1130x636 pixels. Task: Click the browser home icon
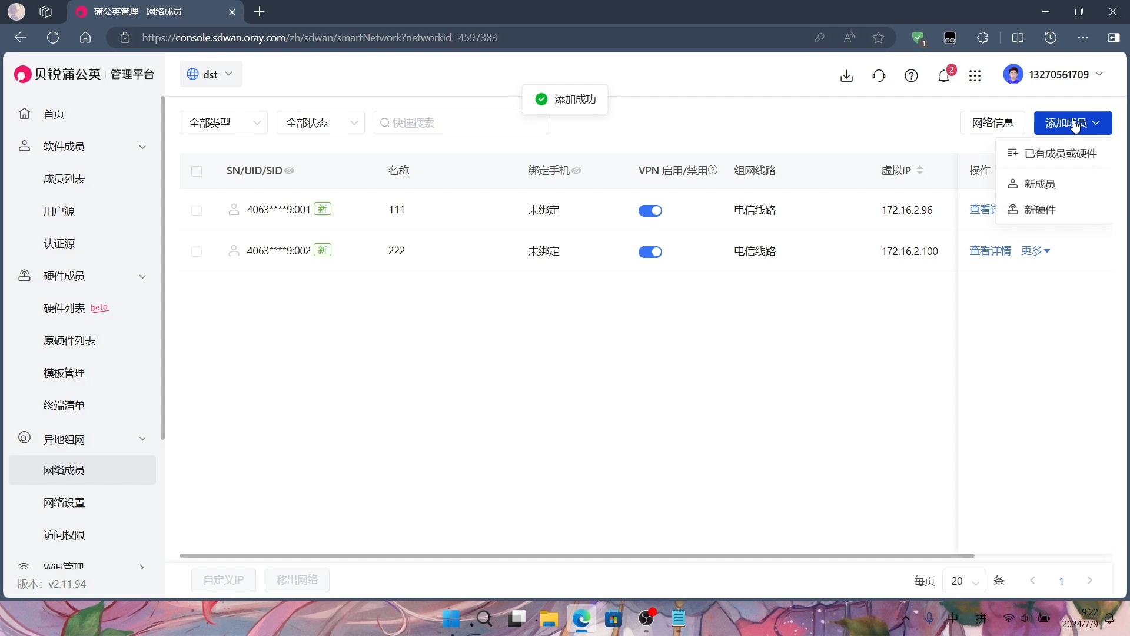pos(85,38)
